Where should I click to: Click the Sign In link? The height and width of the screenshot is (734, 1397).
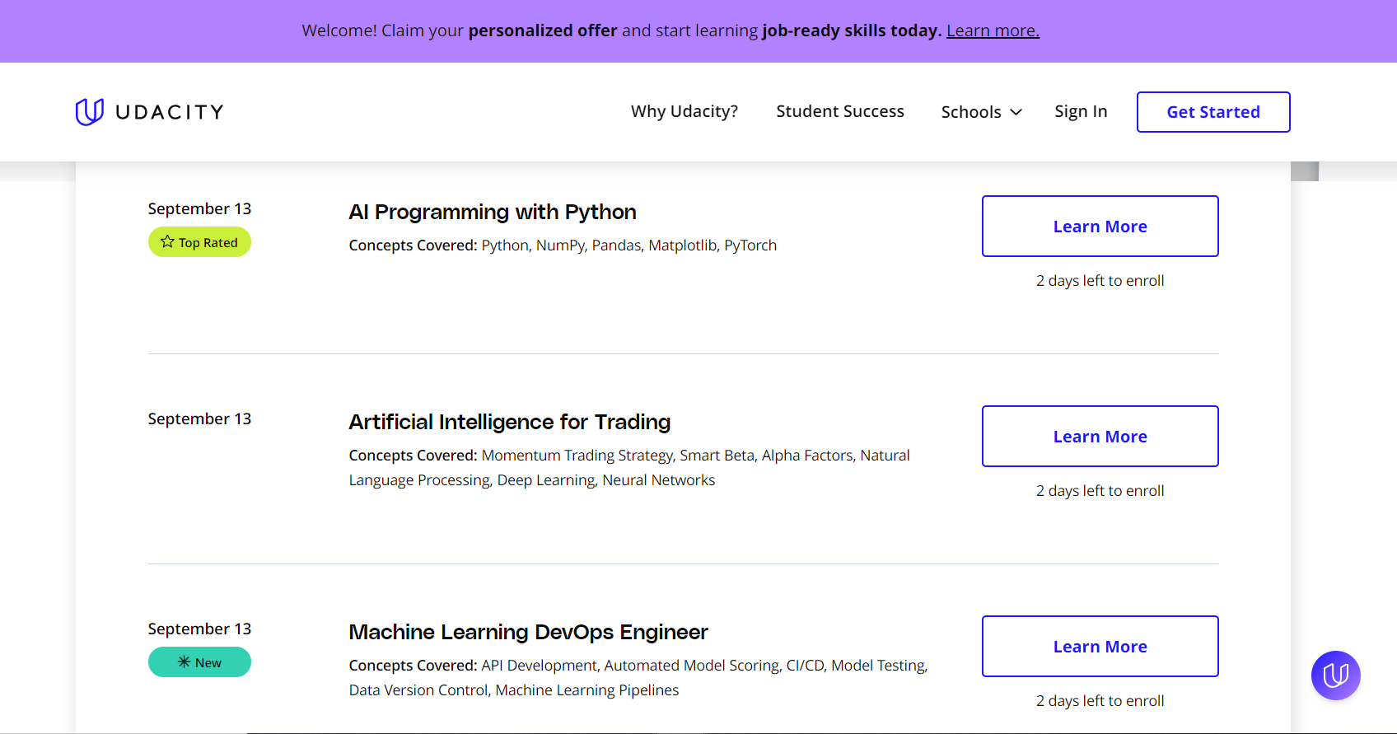point(1080,111)
